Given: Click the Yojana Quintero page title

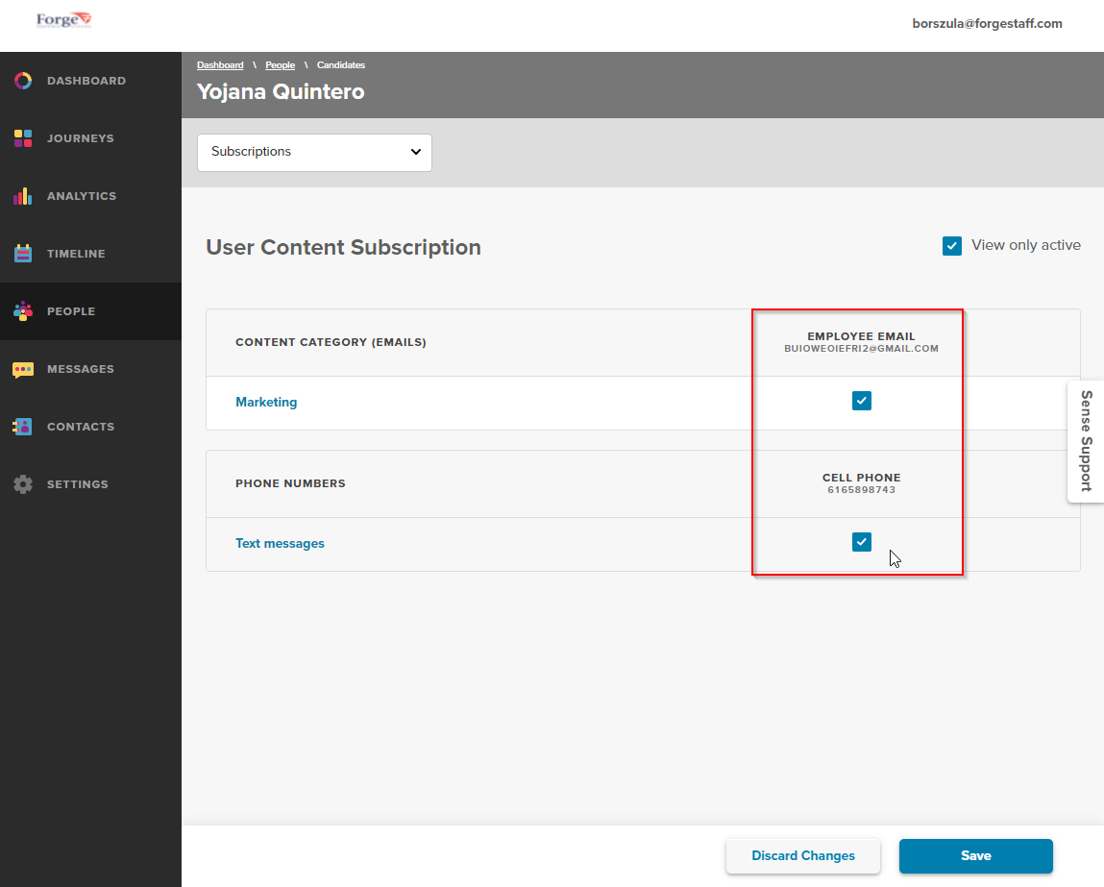Looking at the screenshot, I should coord(281,91).
